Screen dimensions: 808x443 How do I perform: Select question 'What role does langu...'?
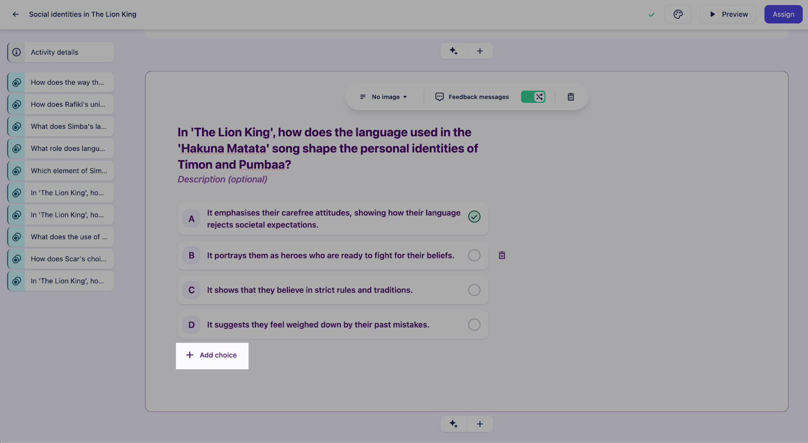[x=61, y=148]
